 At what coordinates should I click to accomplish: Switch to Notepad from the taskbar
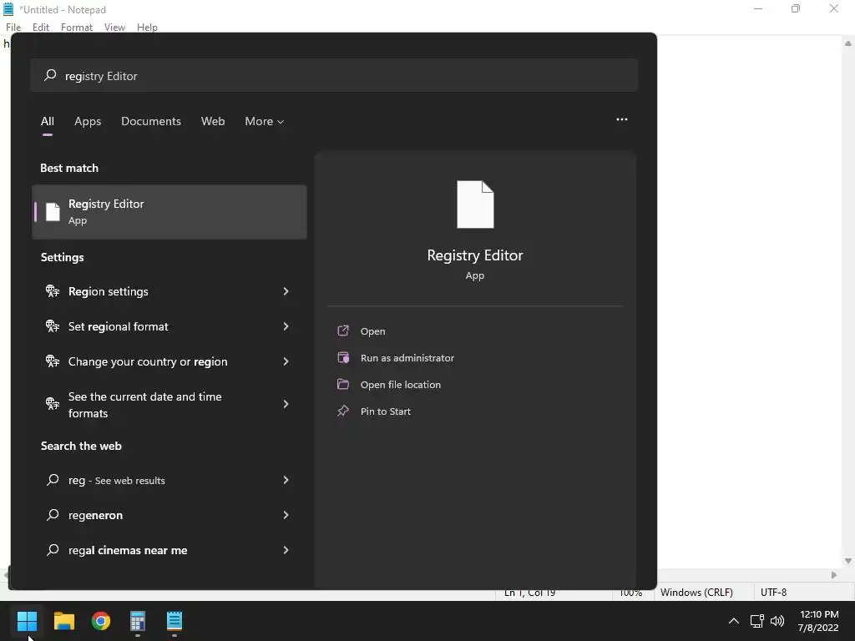coord(175,620)
